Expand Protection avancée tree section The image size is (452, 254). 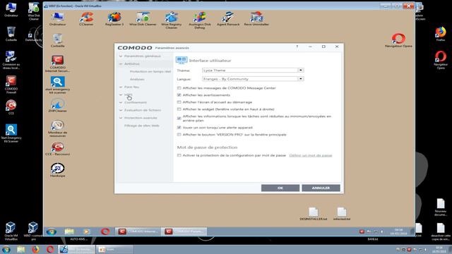[x=121, y=118]
